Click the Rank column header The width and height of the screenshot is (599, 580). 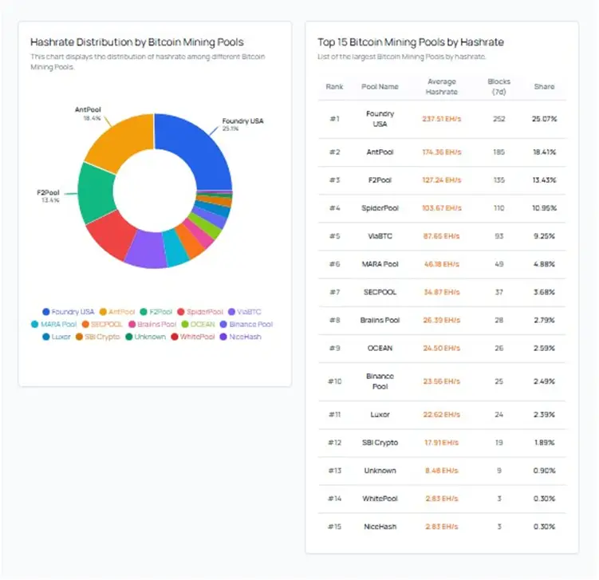click(x=335, y=87)
